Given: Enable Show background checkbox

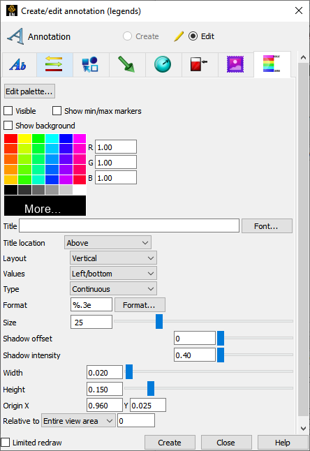Looking at the screenshot, I should [x=8, y=126].
